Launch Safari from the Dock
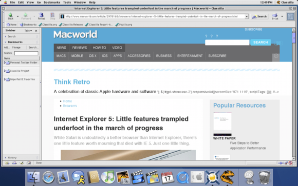298x186 pixels. click(48, 177)
